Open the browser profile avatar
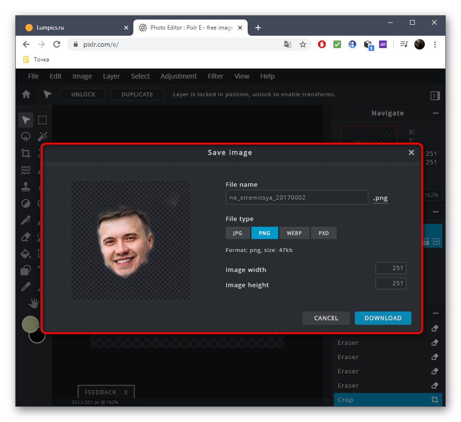461x422 pixels. tap(420, 44)
